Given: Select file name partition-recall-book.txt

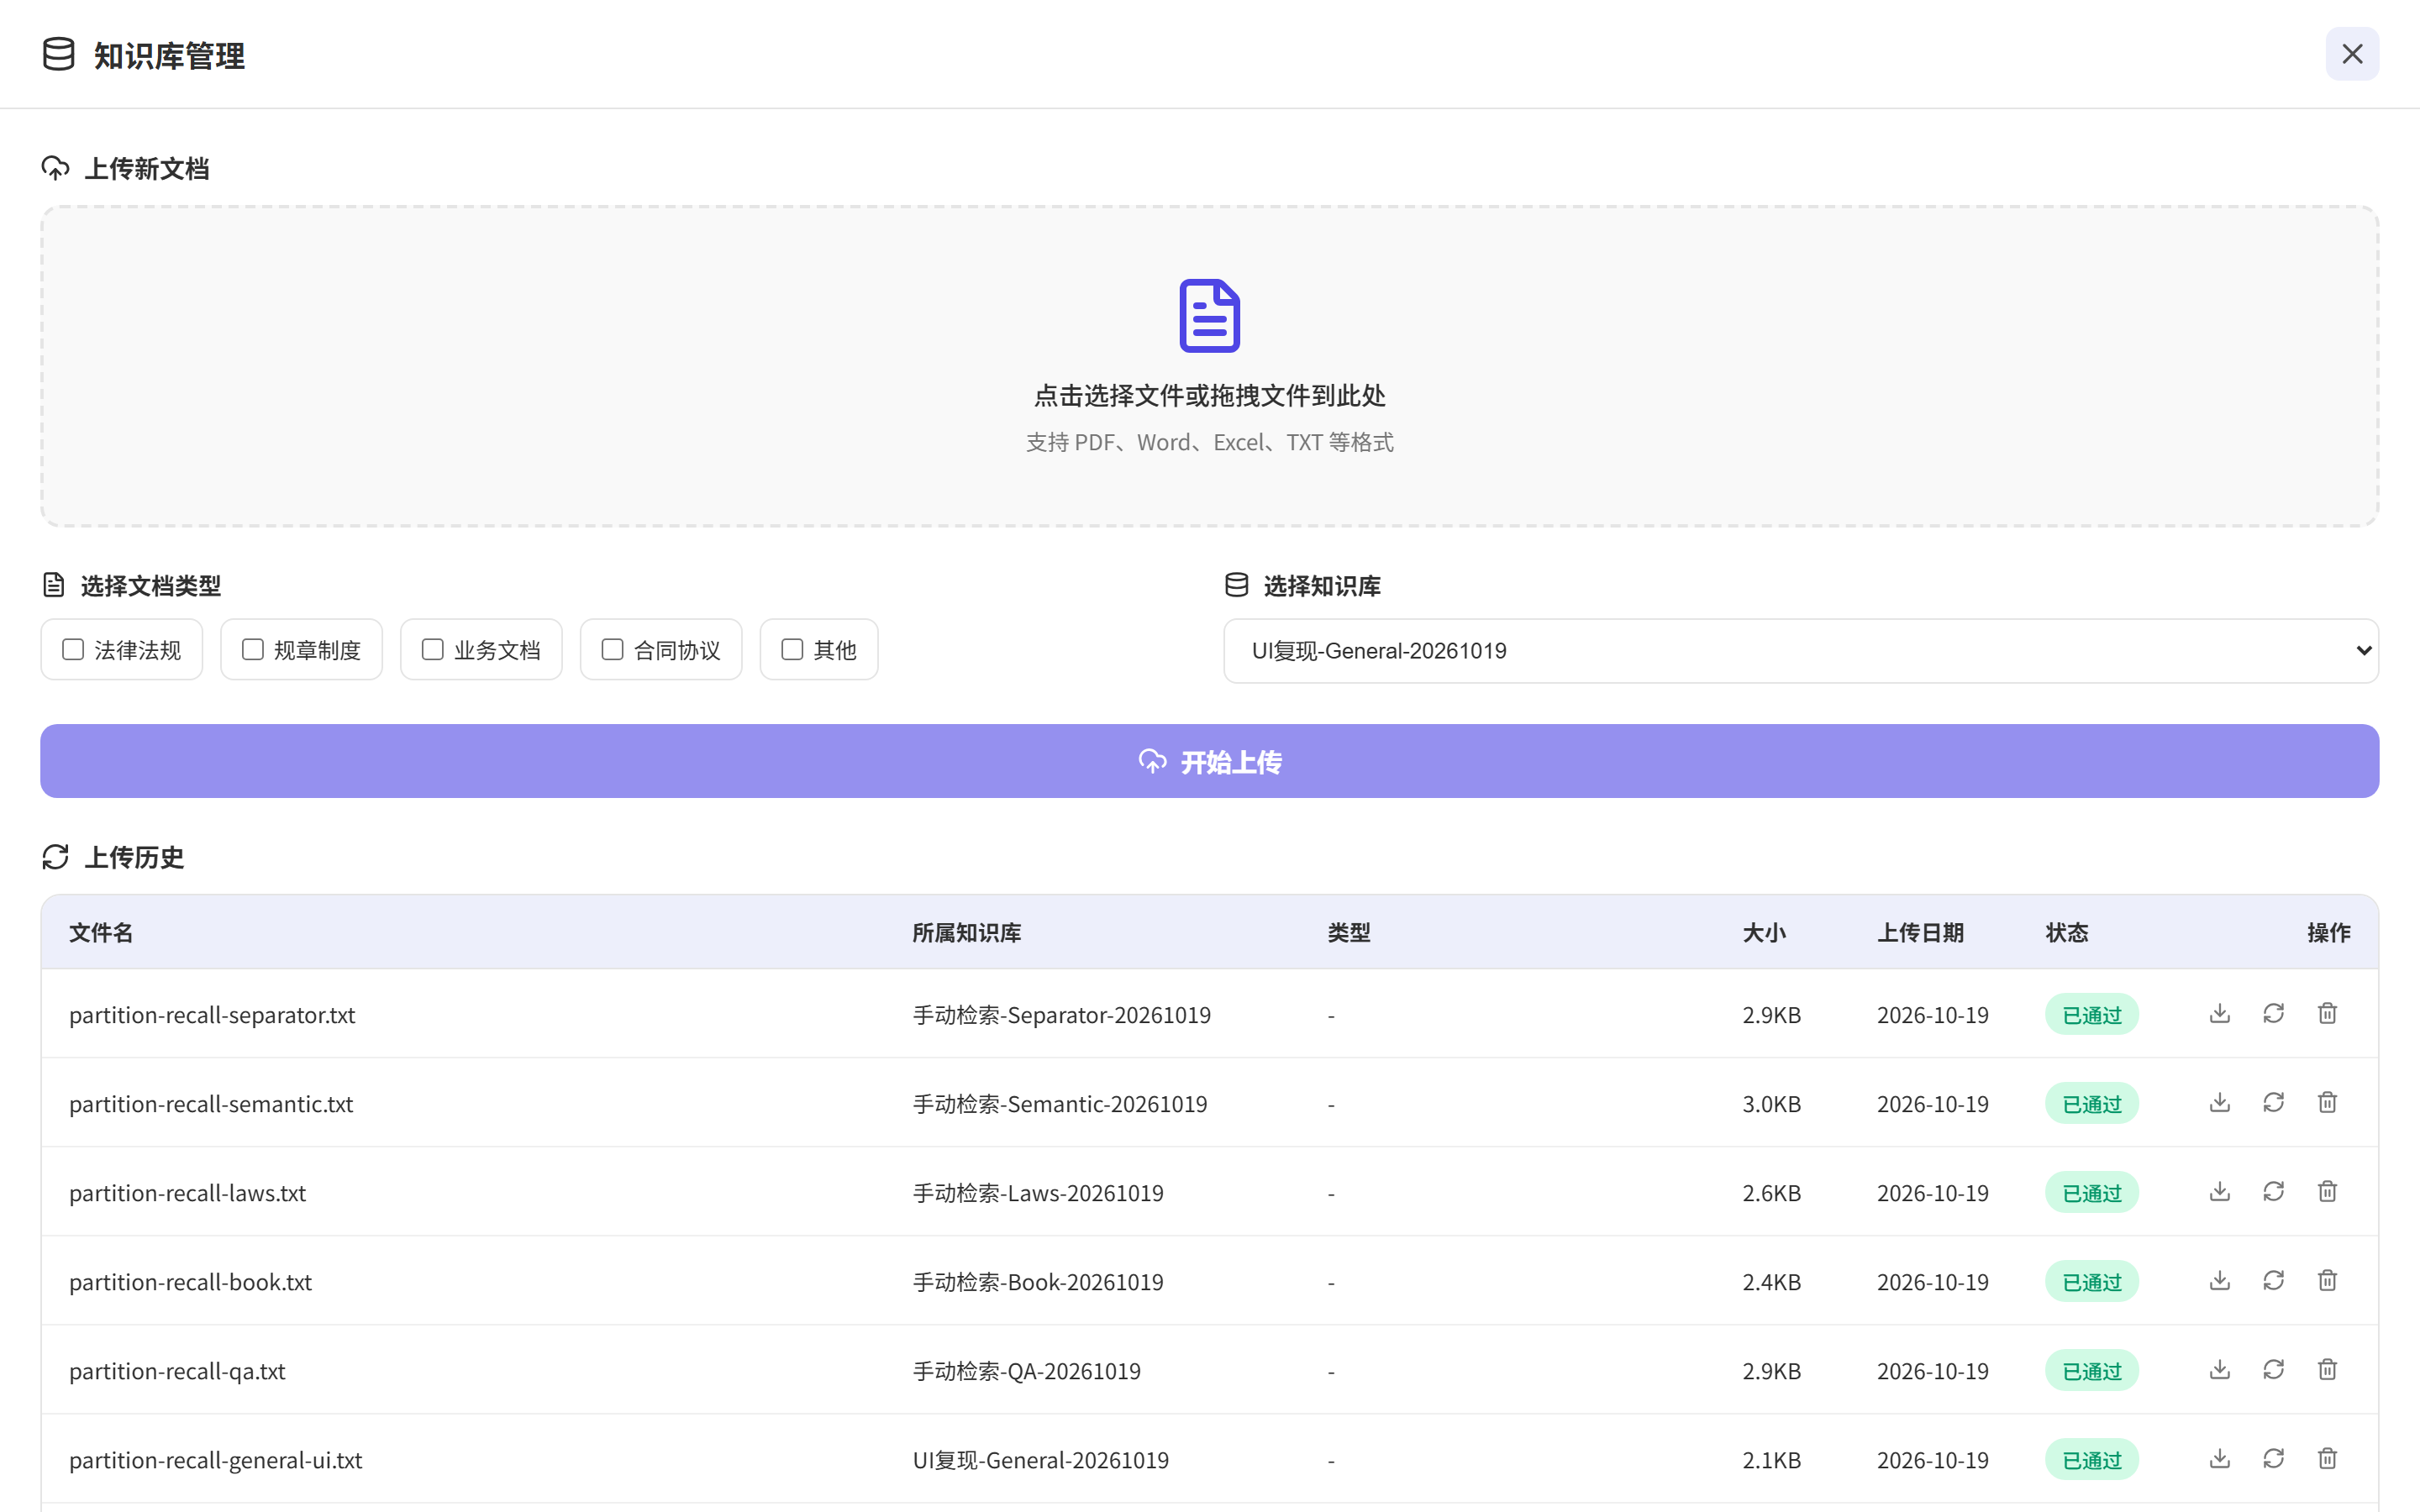Looking at the screenshot, I should coord(191,1282).
